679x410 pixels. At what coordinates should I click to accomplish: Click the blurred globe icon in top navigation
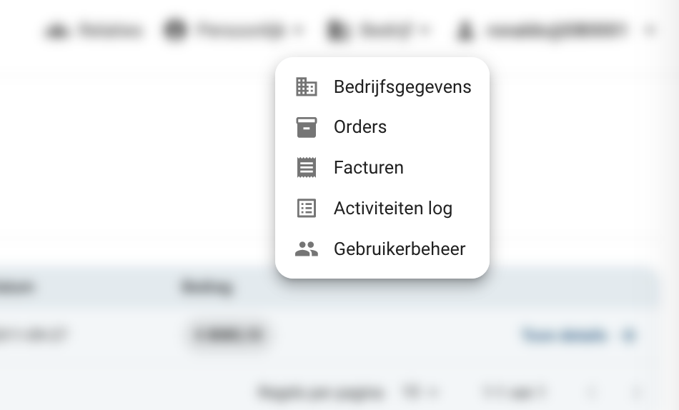coord(175,30)
